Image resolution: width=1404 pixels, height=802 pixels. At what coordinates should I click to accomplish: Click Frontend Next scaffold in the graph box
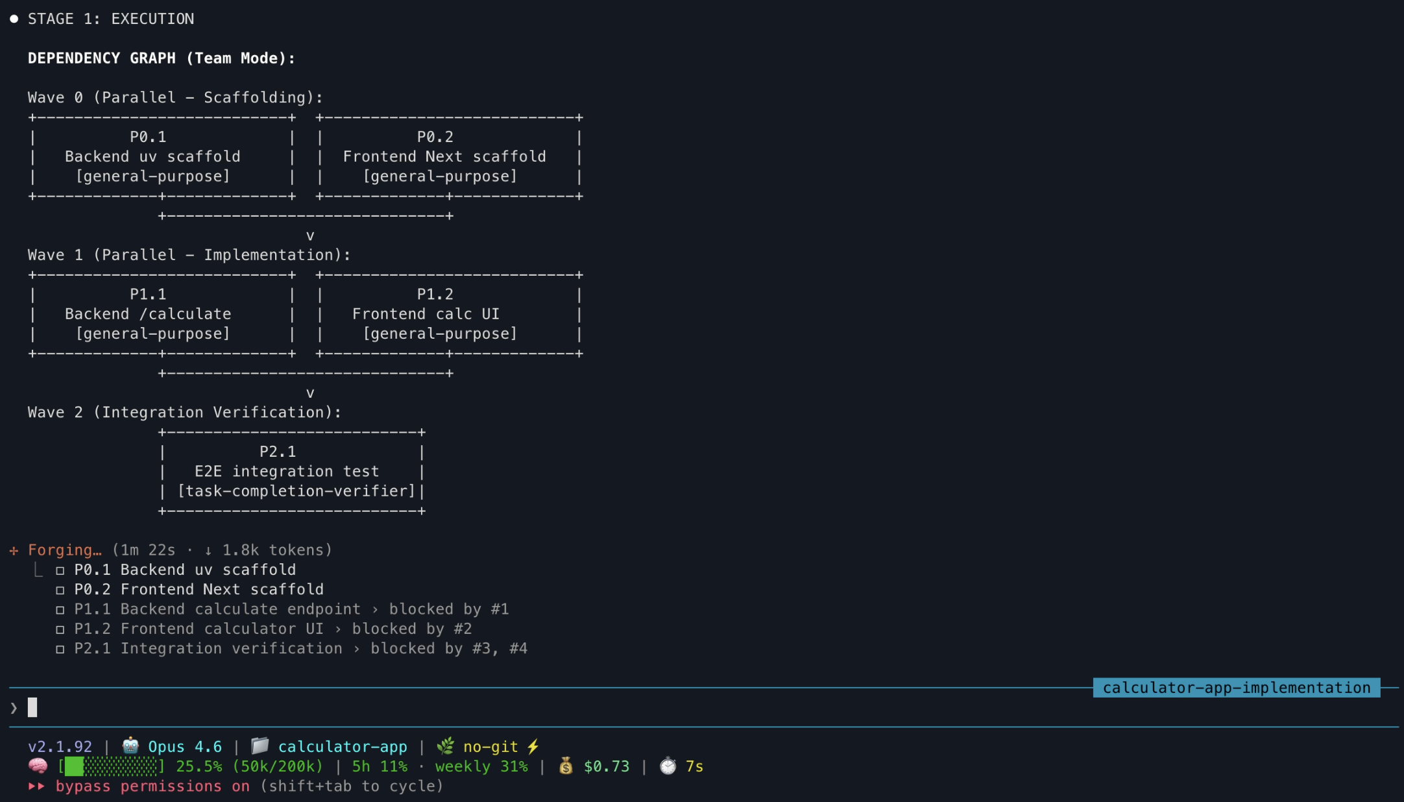[x=444, y=156]
